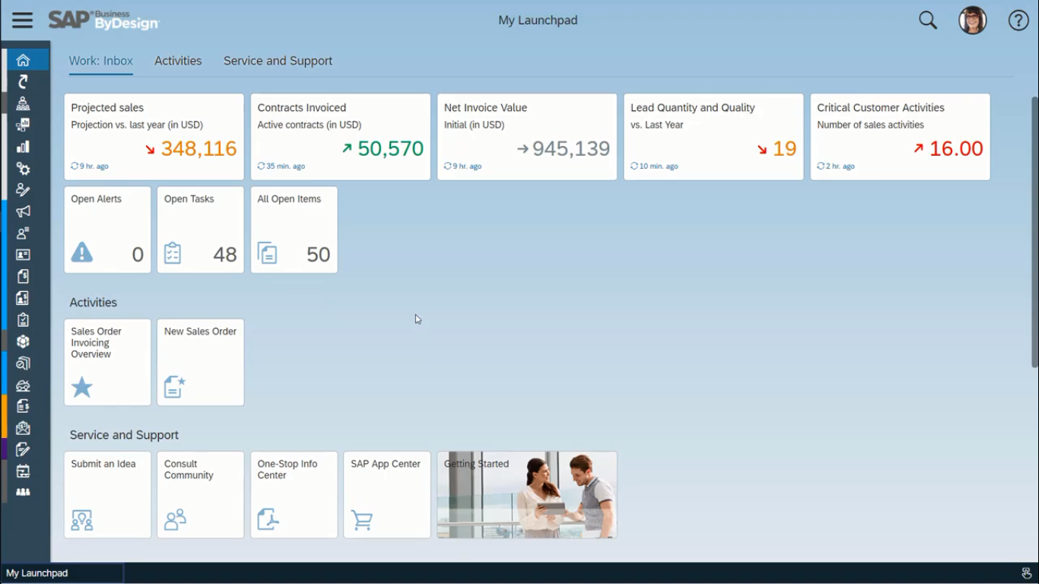The width and height of the screenshot is (1039, 584).
Task: Open the curved arrow sidebar icon
Action: [x=23, y=81]
